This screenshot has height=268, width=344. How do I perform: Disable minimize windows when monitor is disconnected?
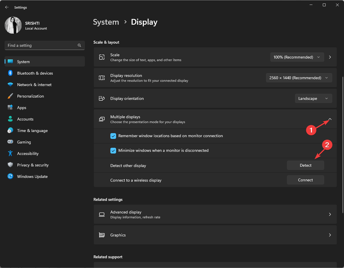[x=113, y=150]
